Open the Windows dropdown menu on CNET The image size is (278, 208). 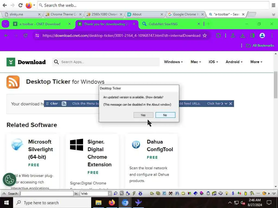(x=173, y=62)
